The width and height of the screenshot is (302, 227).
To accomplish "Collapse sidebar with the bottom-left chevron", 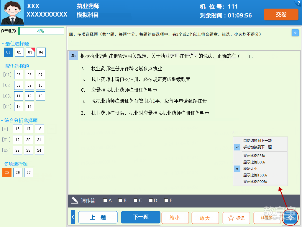I will pyautogui.click(x=73, y=217).
